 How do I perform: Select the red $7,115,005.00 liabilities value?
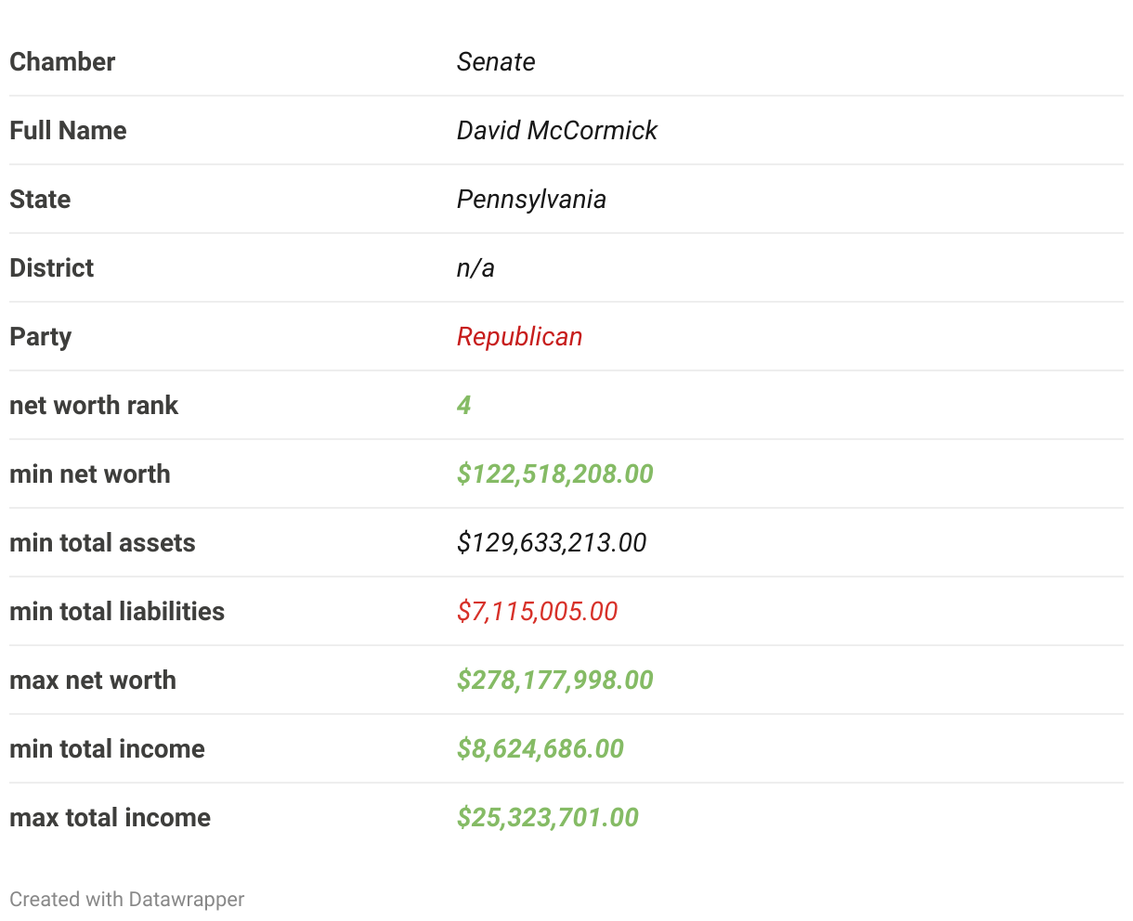[538, 611]
